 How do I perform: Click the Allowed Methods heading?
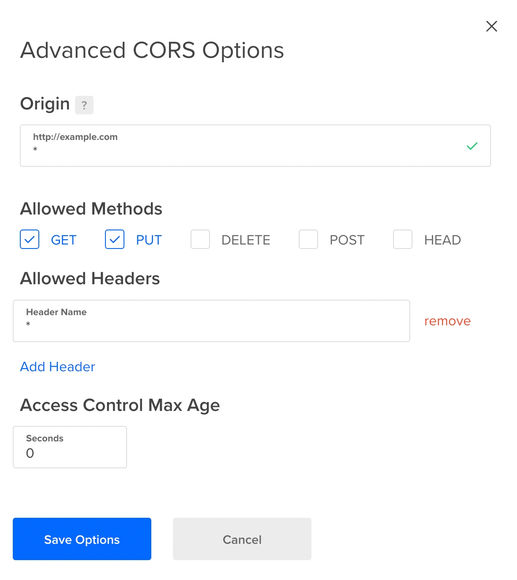pos(91,209)
